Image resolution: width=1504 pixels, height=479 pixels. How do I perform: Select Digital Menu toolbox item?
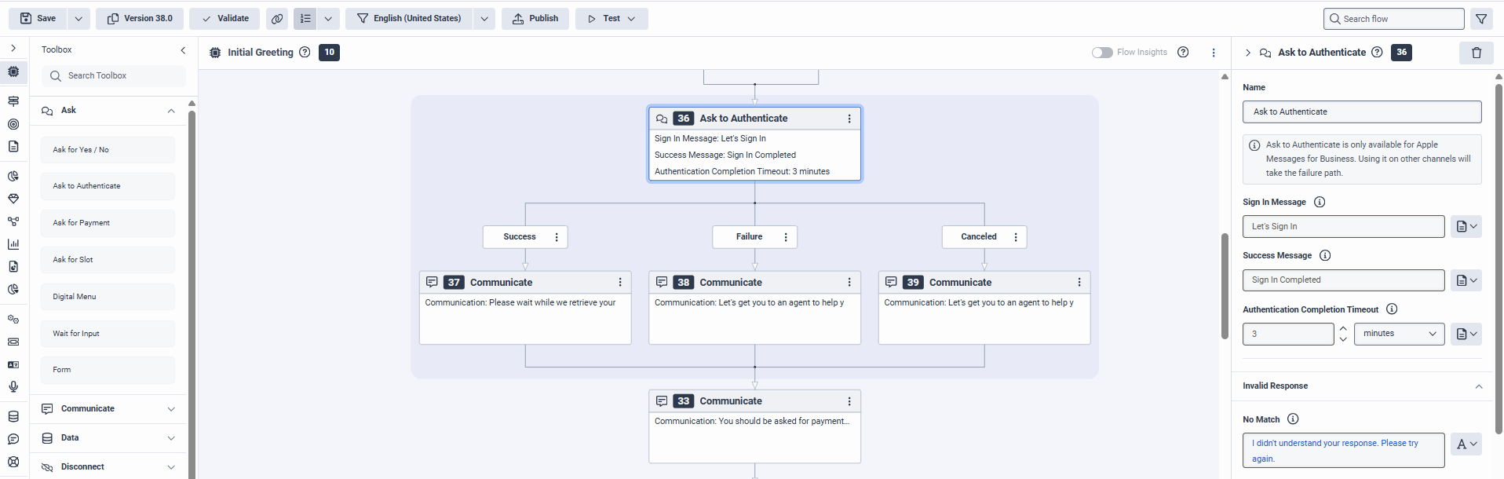tap(108, 297)
